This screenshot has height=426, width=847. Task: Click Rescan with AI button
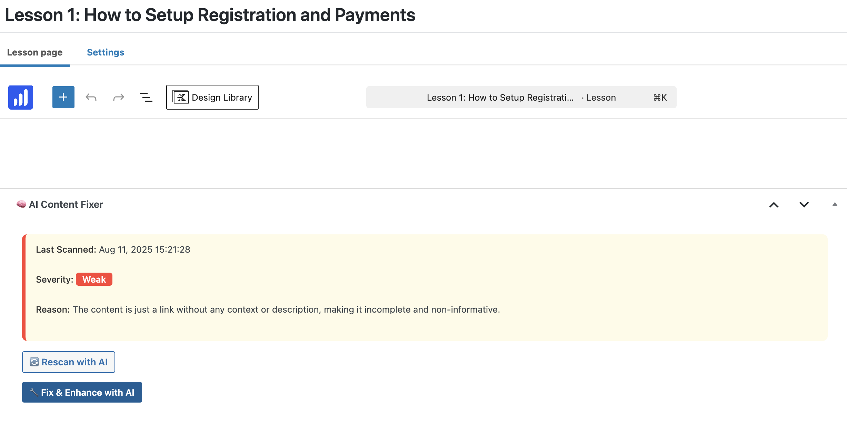[x=69, y=362]
